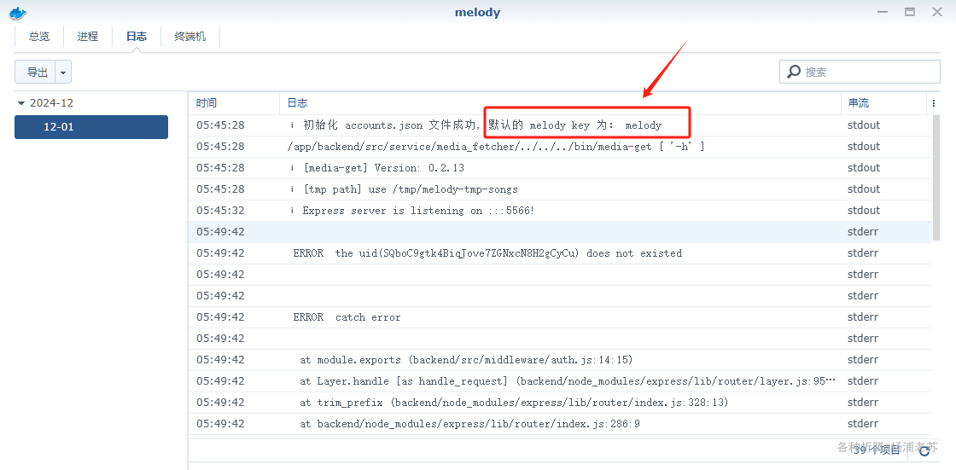Click the 导出 export button
956x470 pixels.
pyautogui.click(x=35, y=72)
